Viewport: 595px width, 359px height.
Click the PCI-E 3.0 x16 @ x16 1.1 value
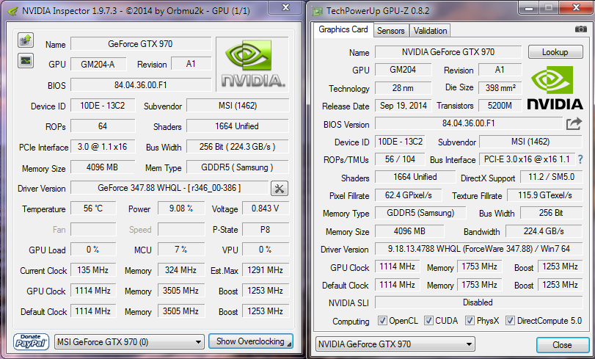(x=527, y=159)
